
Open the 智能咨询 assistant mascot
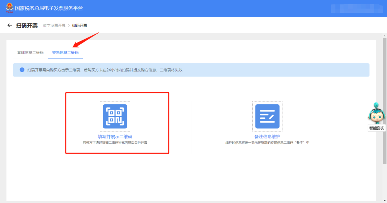pos(376,113)
